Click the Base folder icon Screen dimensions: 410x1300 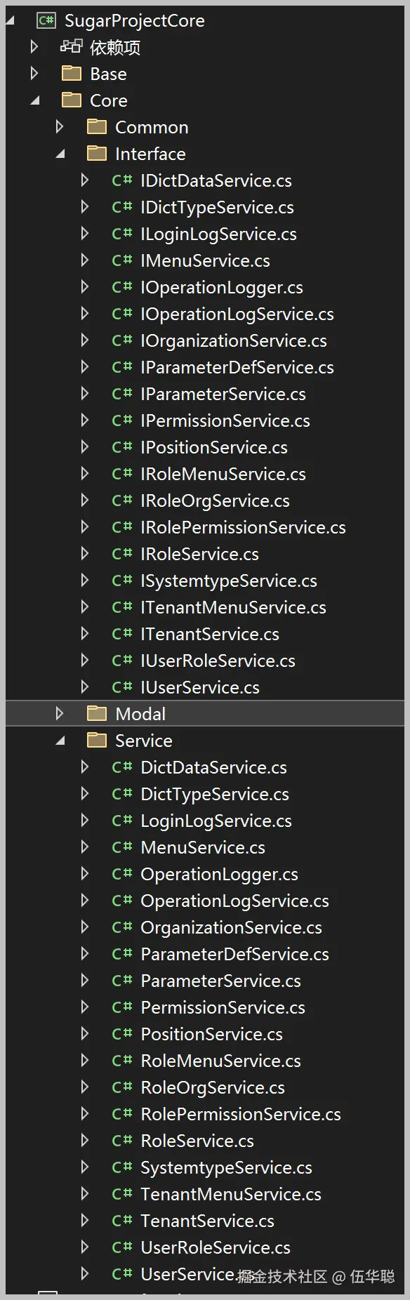[x=72, y=73]
